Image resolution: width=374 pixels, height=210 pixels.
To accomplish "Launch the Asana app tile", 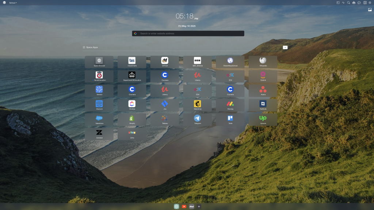I will coord(263,91).
